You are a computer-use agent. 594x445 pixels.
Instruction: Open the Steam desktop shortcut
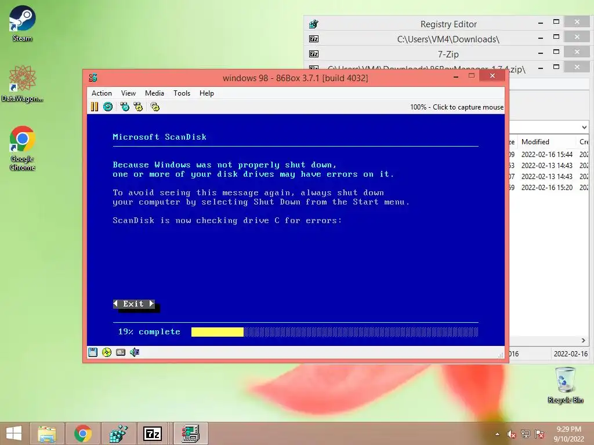click(x=22, y=23)
